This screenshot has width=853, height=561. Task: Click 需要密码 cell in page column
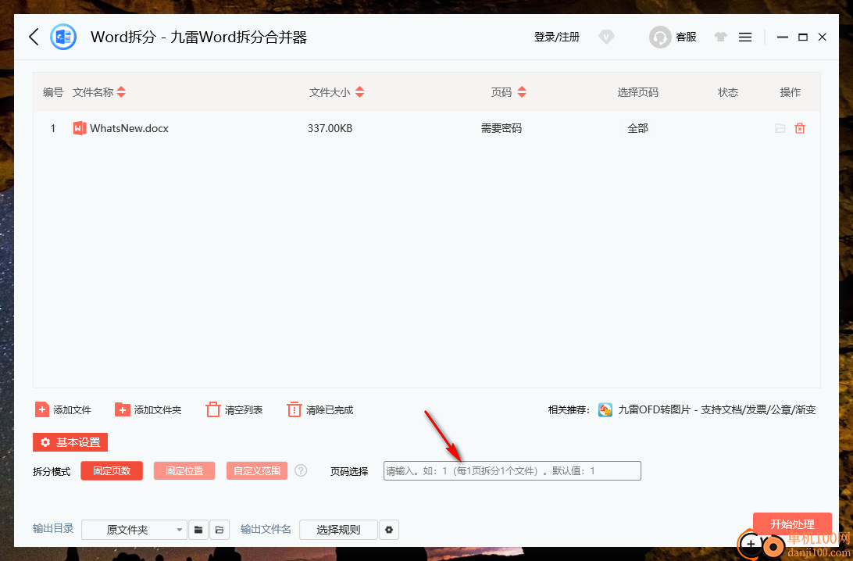coord(501,128)
